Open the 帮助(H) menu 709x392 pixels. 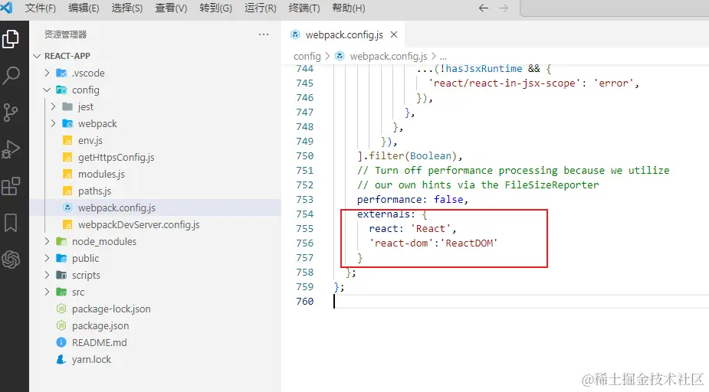[x=348, y=8]
